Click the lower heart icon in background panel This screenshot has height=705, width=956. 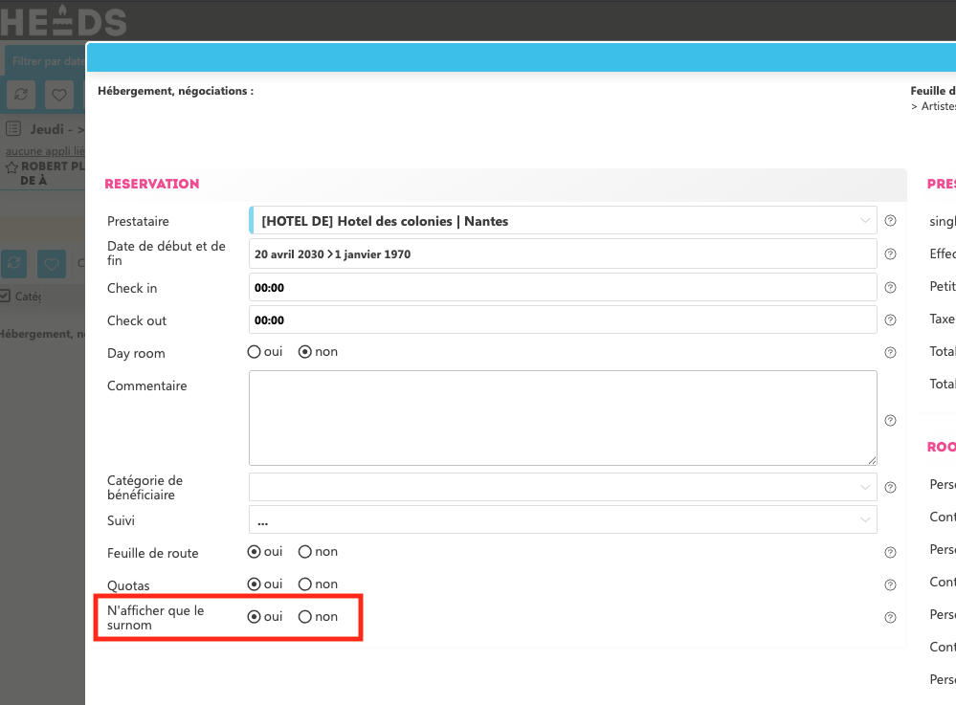(52, 264)
